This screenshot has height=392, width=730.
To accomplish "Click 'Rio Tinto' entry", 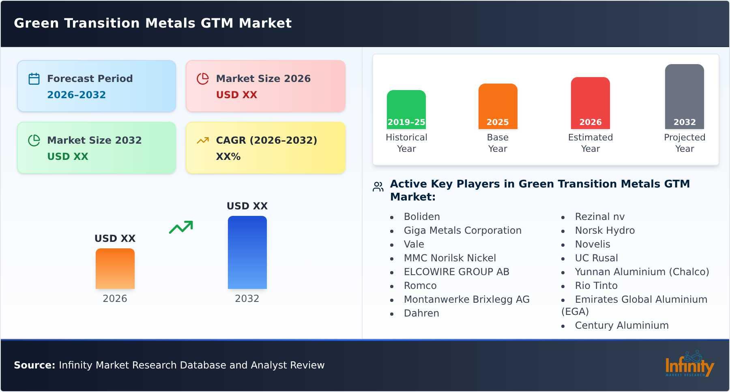I will (x=596, y=286).
